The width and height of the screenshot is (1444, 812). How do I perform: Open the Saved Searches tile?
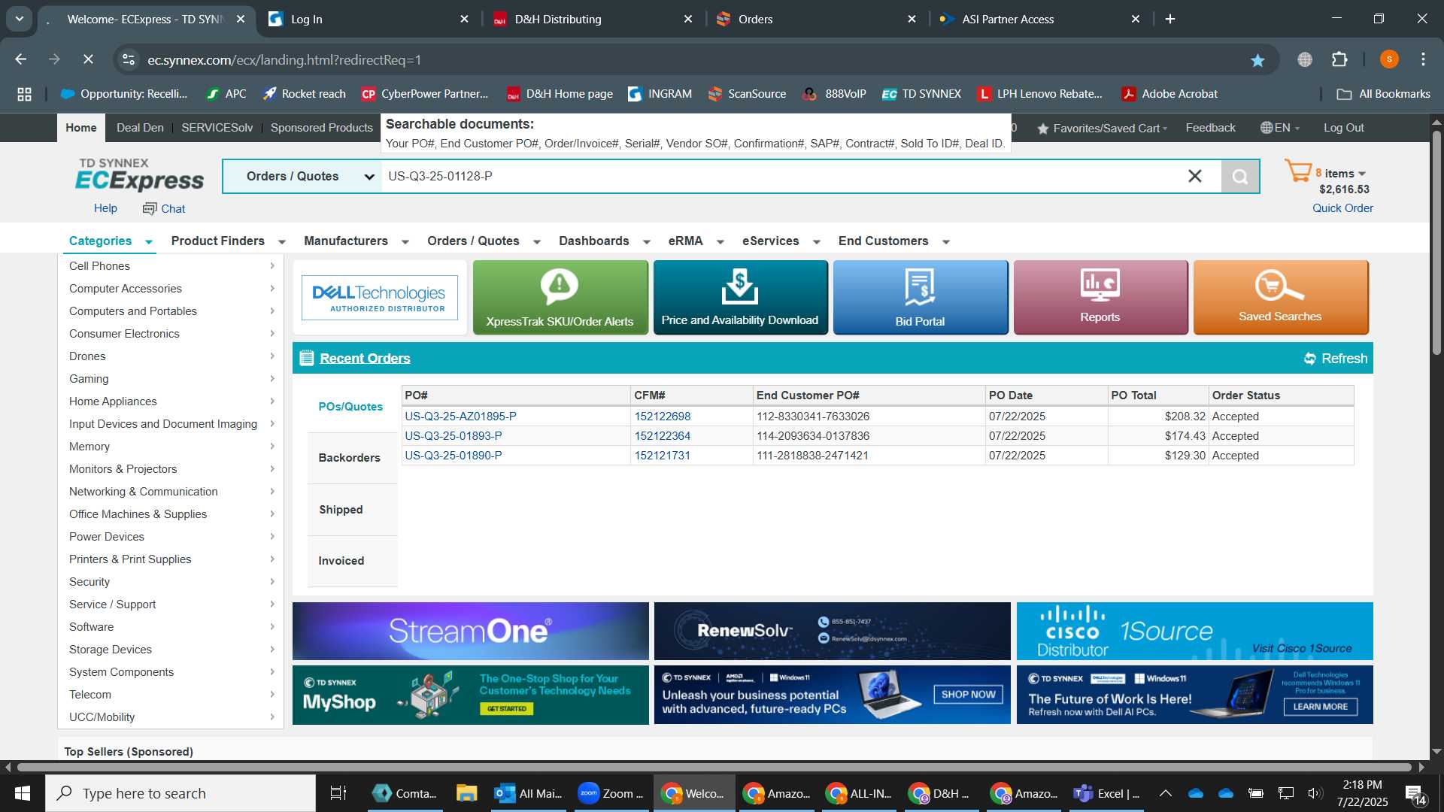click(x=1280, y=297)
